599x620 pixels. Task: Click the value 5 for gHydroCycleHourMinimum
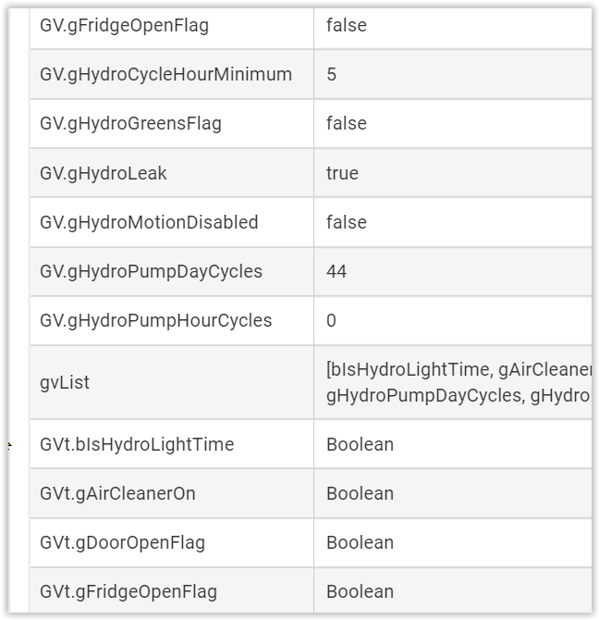click(331, 74)
